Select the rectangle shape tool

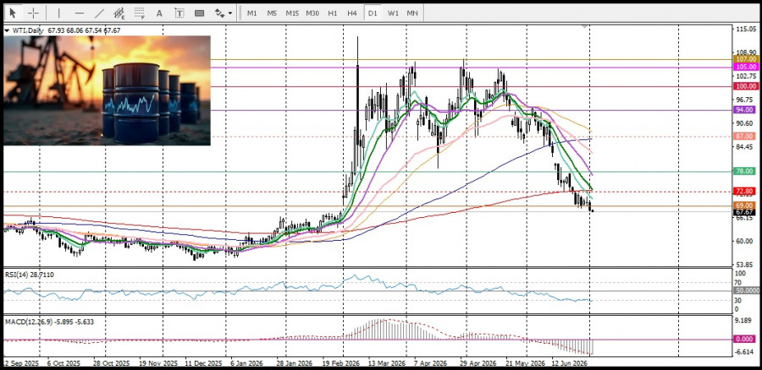coord(199,13)
